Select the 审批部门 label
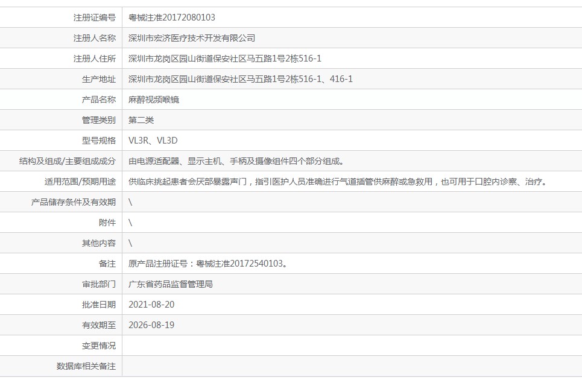Screen dimensions: 582x383 pyautogui.click(x=99, y=284)
